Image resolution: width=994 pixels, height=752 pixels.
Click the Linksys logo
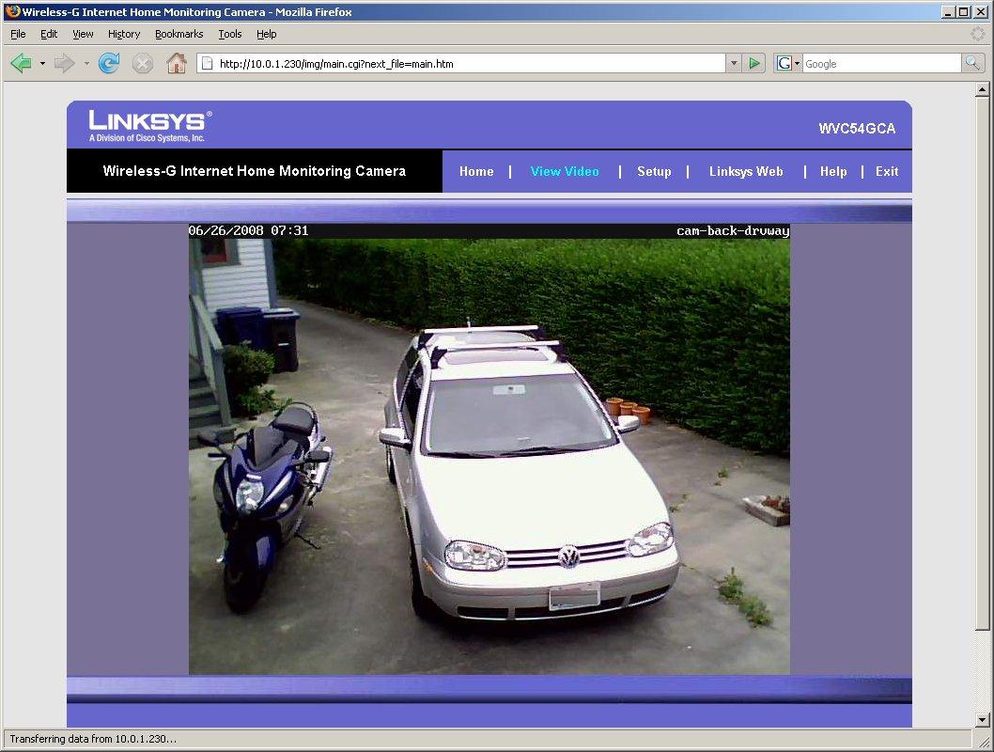[150, 126]
